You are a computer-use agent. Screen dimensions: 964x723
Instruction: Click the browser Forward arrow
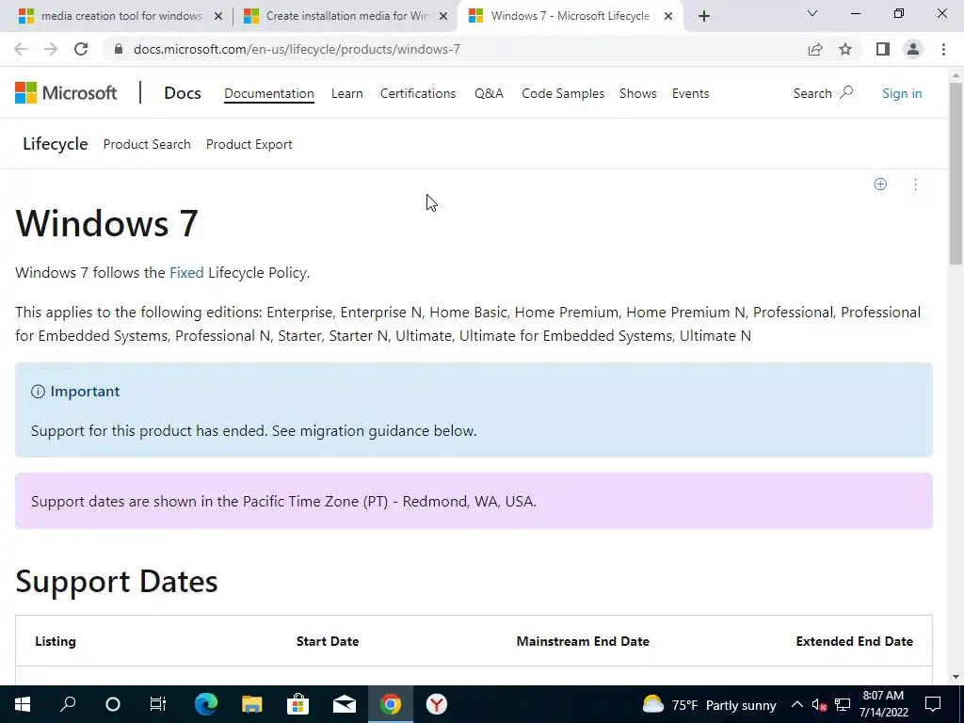[x=51, y=49]
